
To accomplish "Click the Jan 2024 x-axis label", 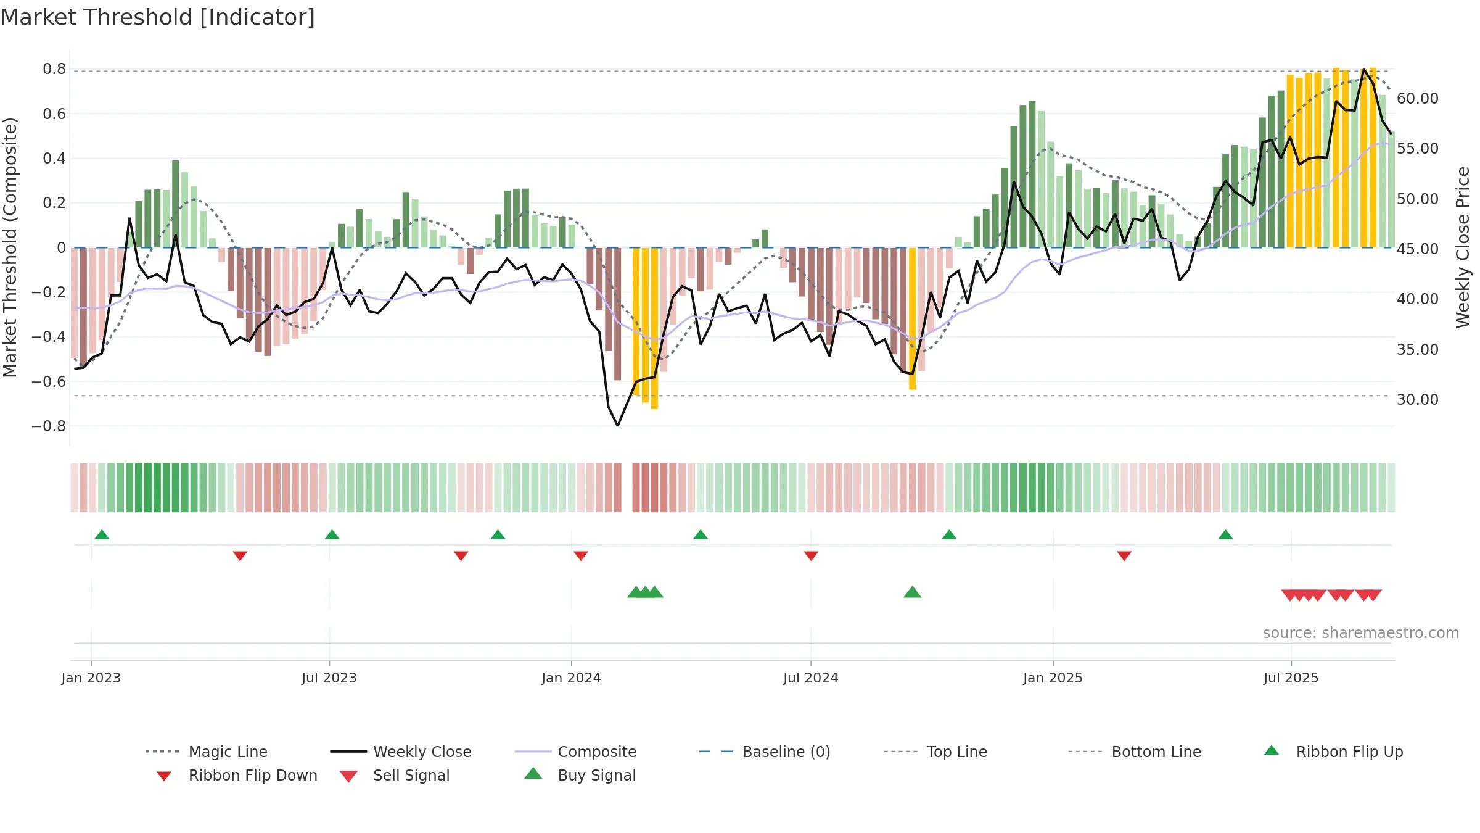I will 572,678.
